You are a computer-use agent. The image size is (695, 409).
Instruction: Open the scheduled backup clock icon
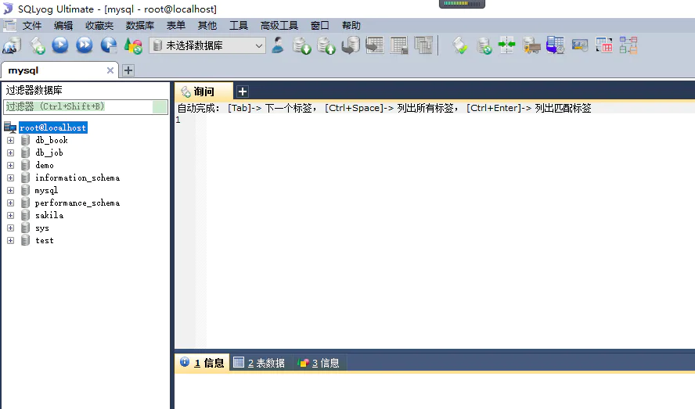click(x=555, y=45)
